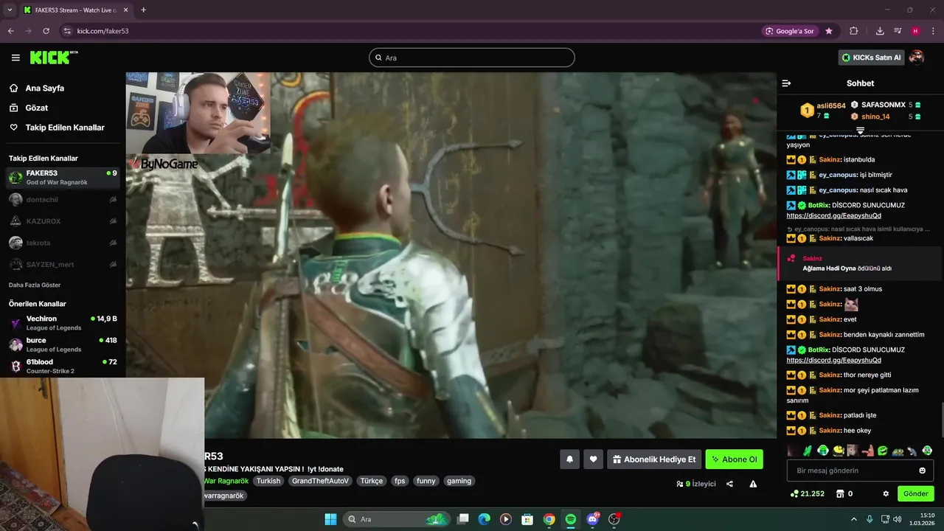The image size is (944, 531).
Task: Open Takip Edilen Kanallar menu item
Action: point(65,128)
